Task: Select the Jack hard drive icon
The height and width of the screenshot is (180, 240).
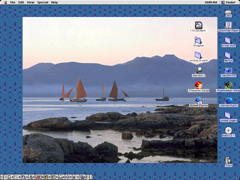Action: (x=228, y=13)
